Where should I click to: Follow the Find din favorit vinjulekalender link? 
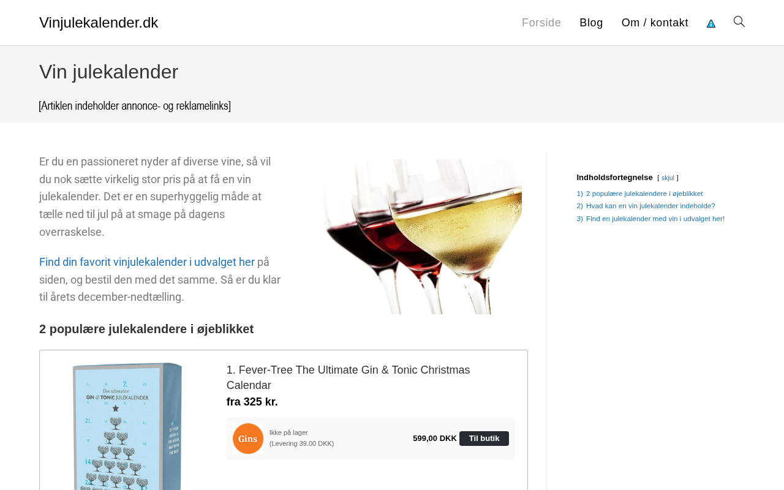tap(147, 262)
